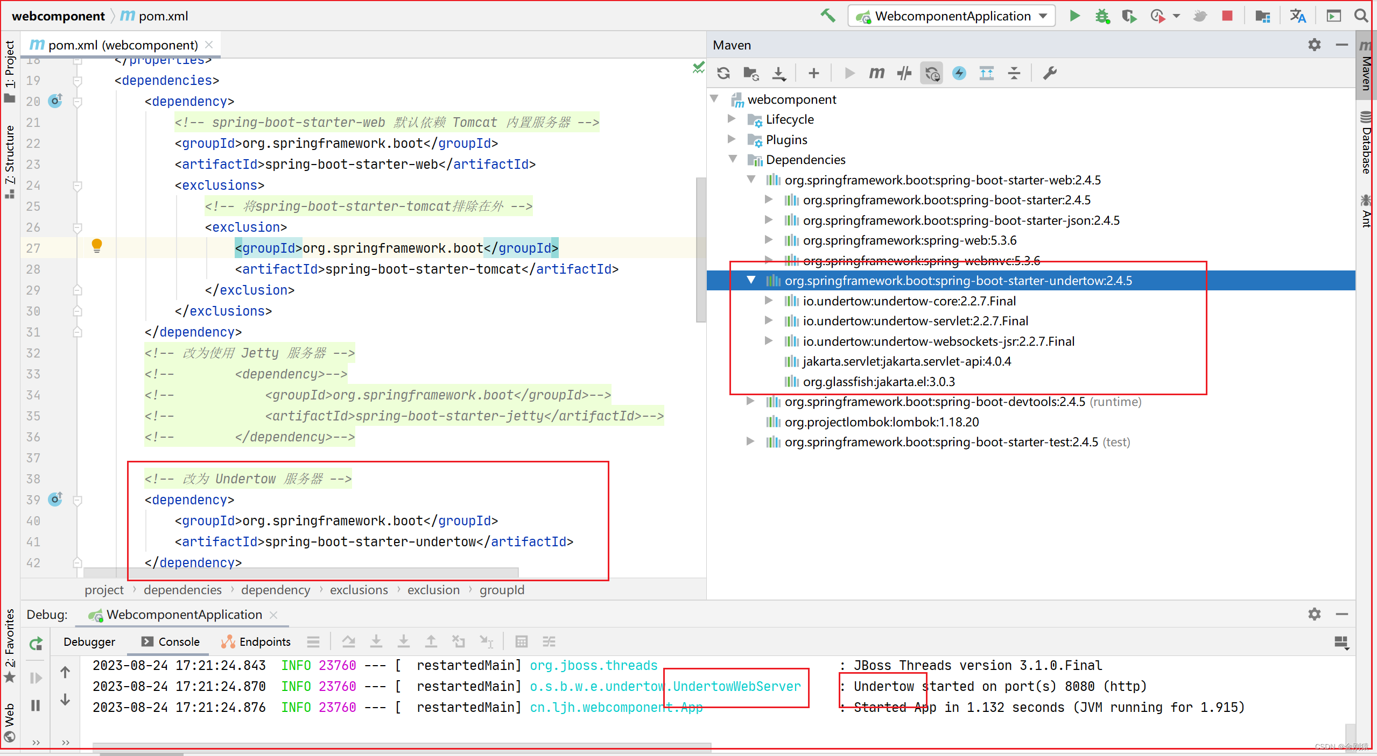Click the editor horizontal scrollbar
The height and width of the screenshot is (756, 1377).
pos(301,572)
